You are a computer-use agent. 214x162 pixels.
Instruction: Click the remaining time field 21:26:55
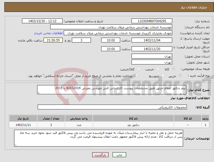pos(53,40)
